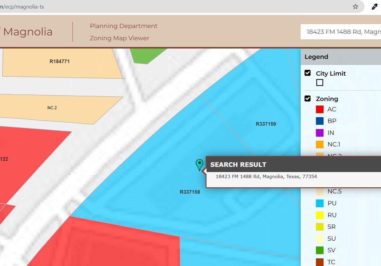This screenshot has width=381, height=266.
Task: Open the Planning Department menu item
Action: (x=124, y=26)
